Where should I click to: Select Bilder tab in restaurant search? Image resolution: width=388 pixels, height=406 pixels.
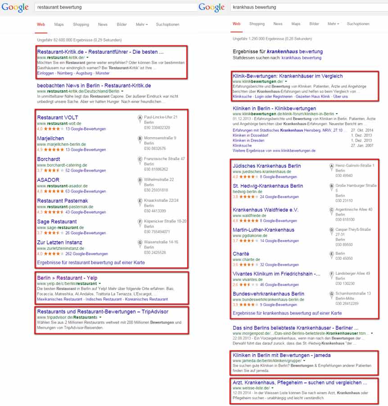pyautogui.click(x=122, y=24)
